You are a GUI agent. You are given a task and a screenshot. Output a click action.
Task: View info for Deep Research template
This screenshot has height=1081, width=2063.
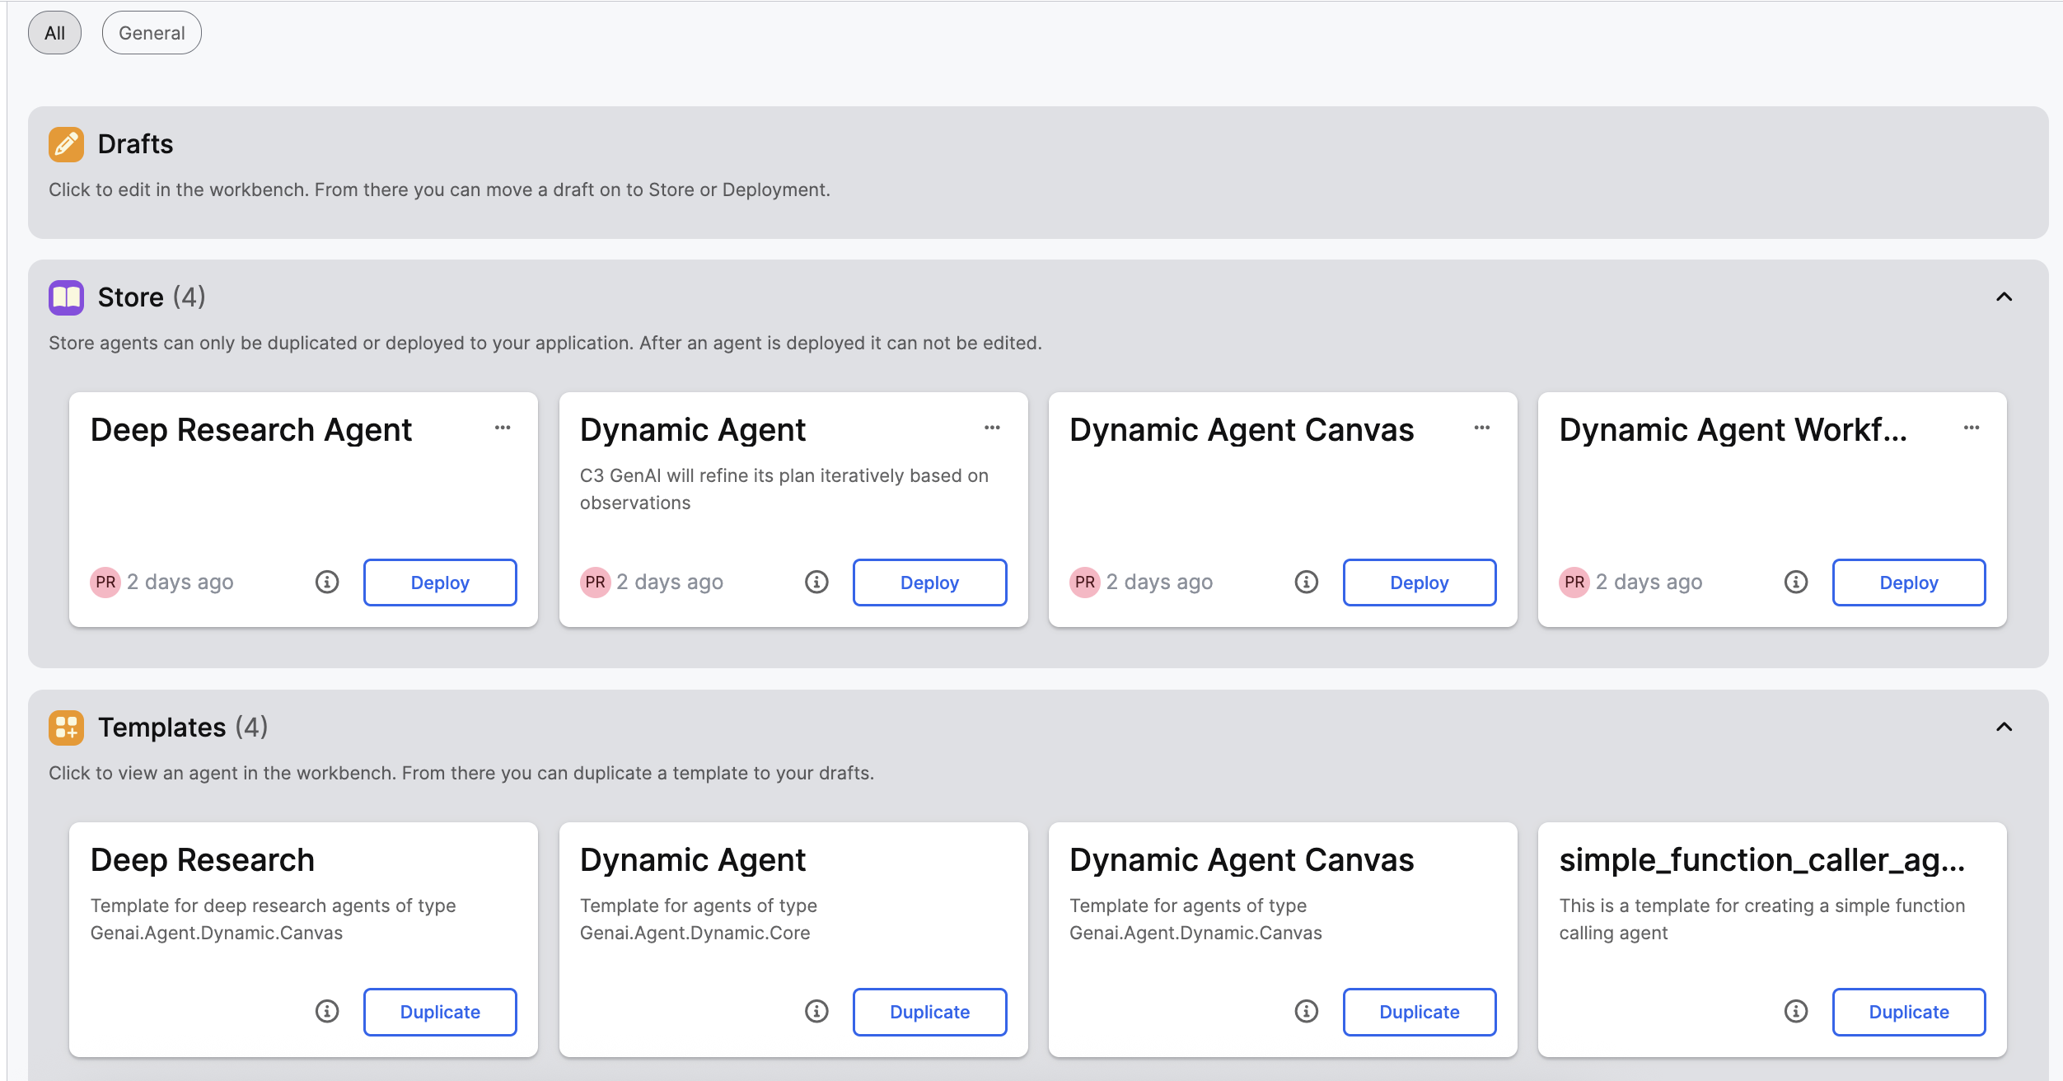[327, 1012]
